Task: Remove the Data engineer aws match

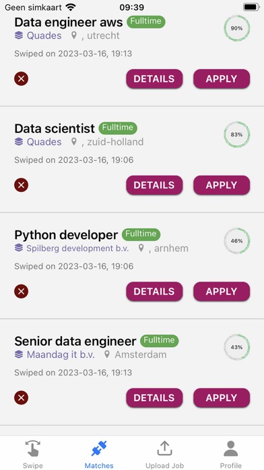Action: (x=22, y=79)
